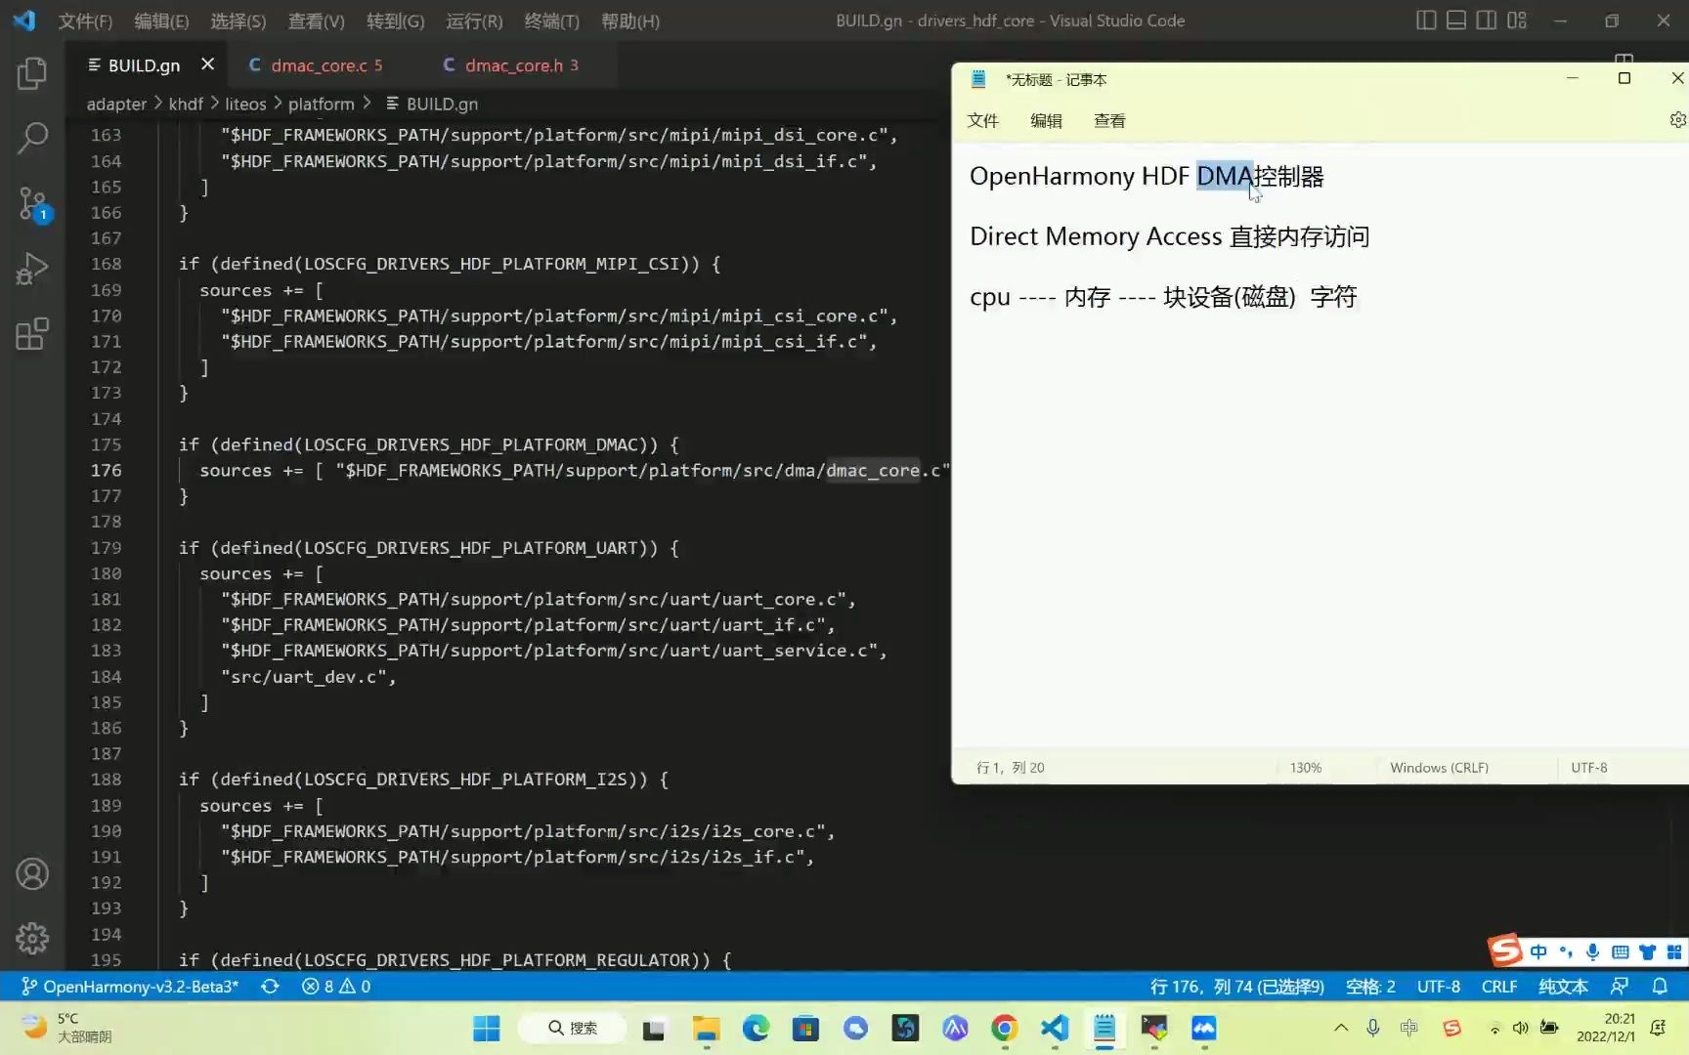Open the Search view in activity bar

[x=32, y=138]
